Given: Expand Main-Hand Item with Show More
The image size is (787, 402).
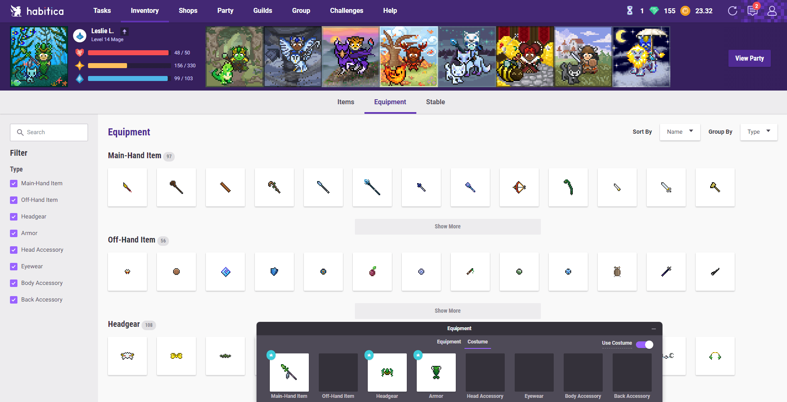Looking at the screenshot, I should 447,226.
